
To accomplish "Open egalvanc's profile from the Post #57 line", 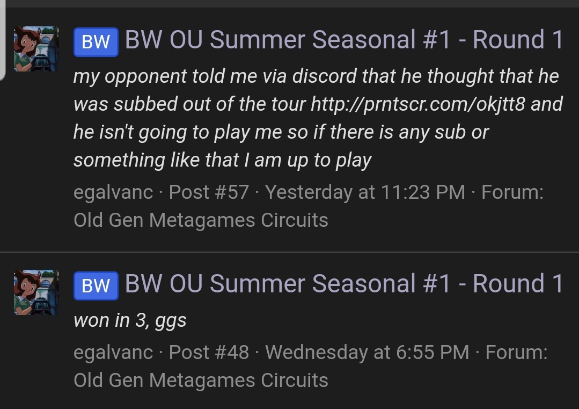I will pos(113,192).
